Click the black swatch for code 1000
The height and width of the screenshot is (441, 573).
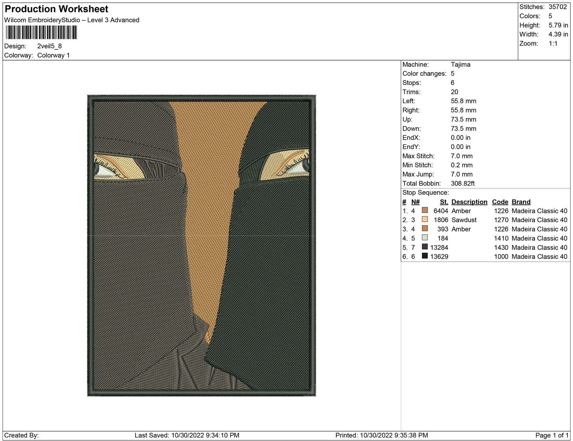click(425, 256)
